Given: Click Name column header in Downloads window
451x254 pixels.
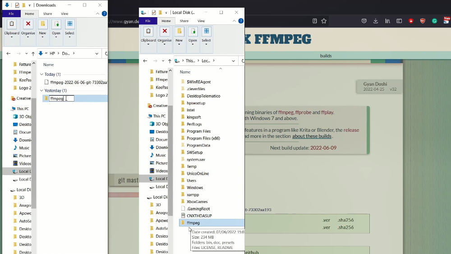Looking at the screenshot, I should coord(48,65).
